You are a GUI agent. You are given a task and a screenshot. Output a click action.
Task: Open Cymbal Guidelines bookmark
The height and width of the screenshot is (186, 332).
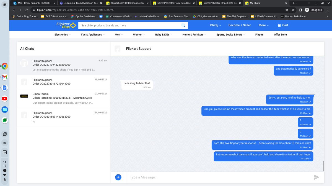click(x=83, y=17)
